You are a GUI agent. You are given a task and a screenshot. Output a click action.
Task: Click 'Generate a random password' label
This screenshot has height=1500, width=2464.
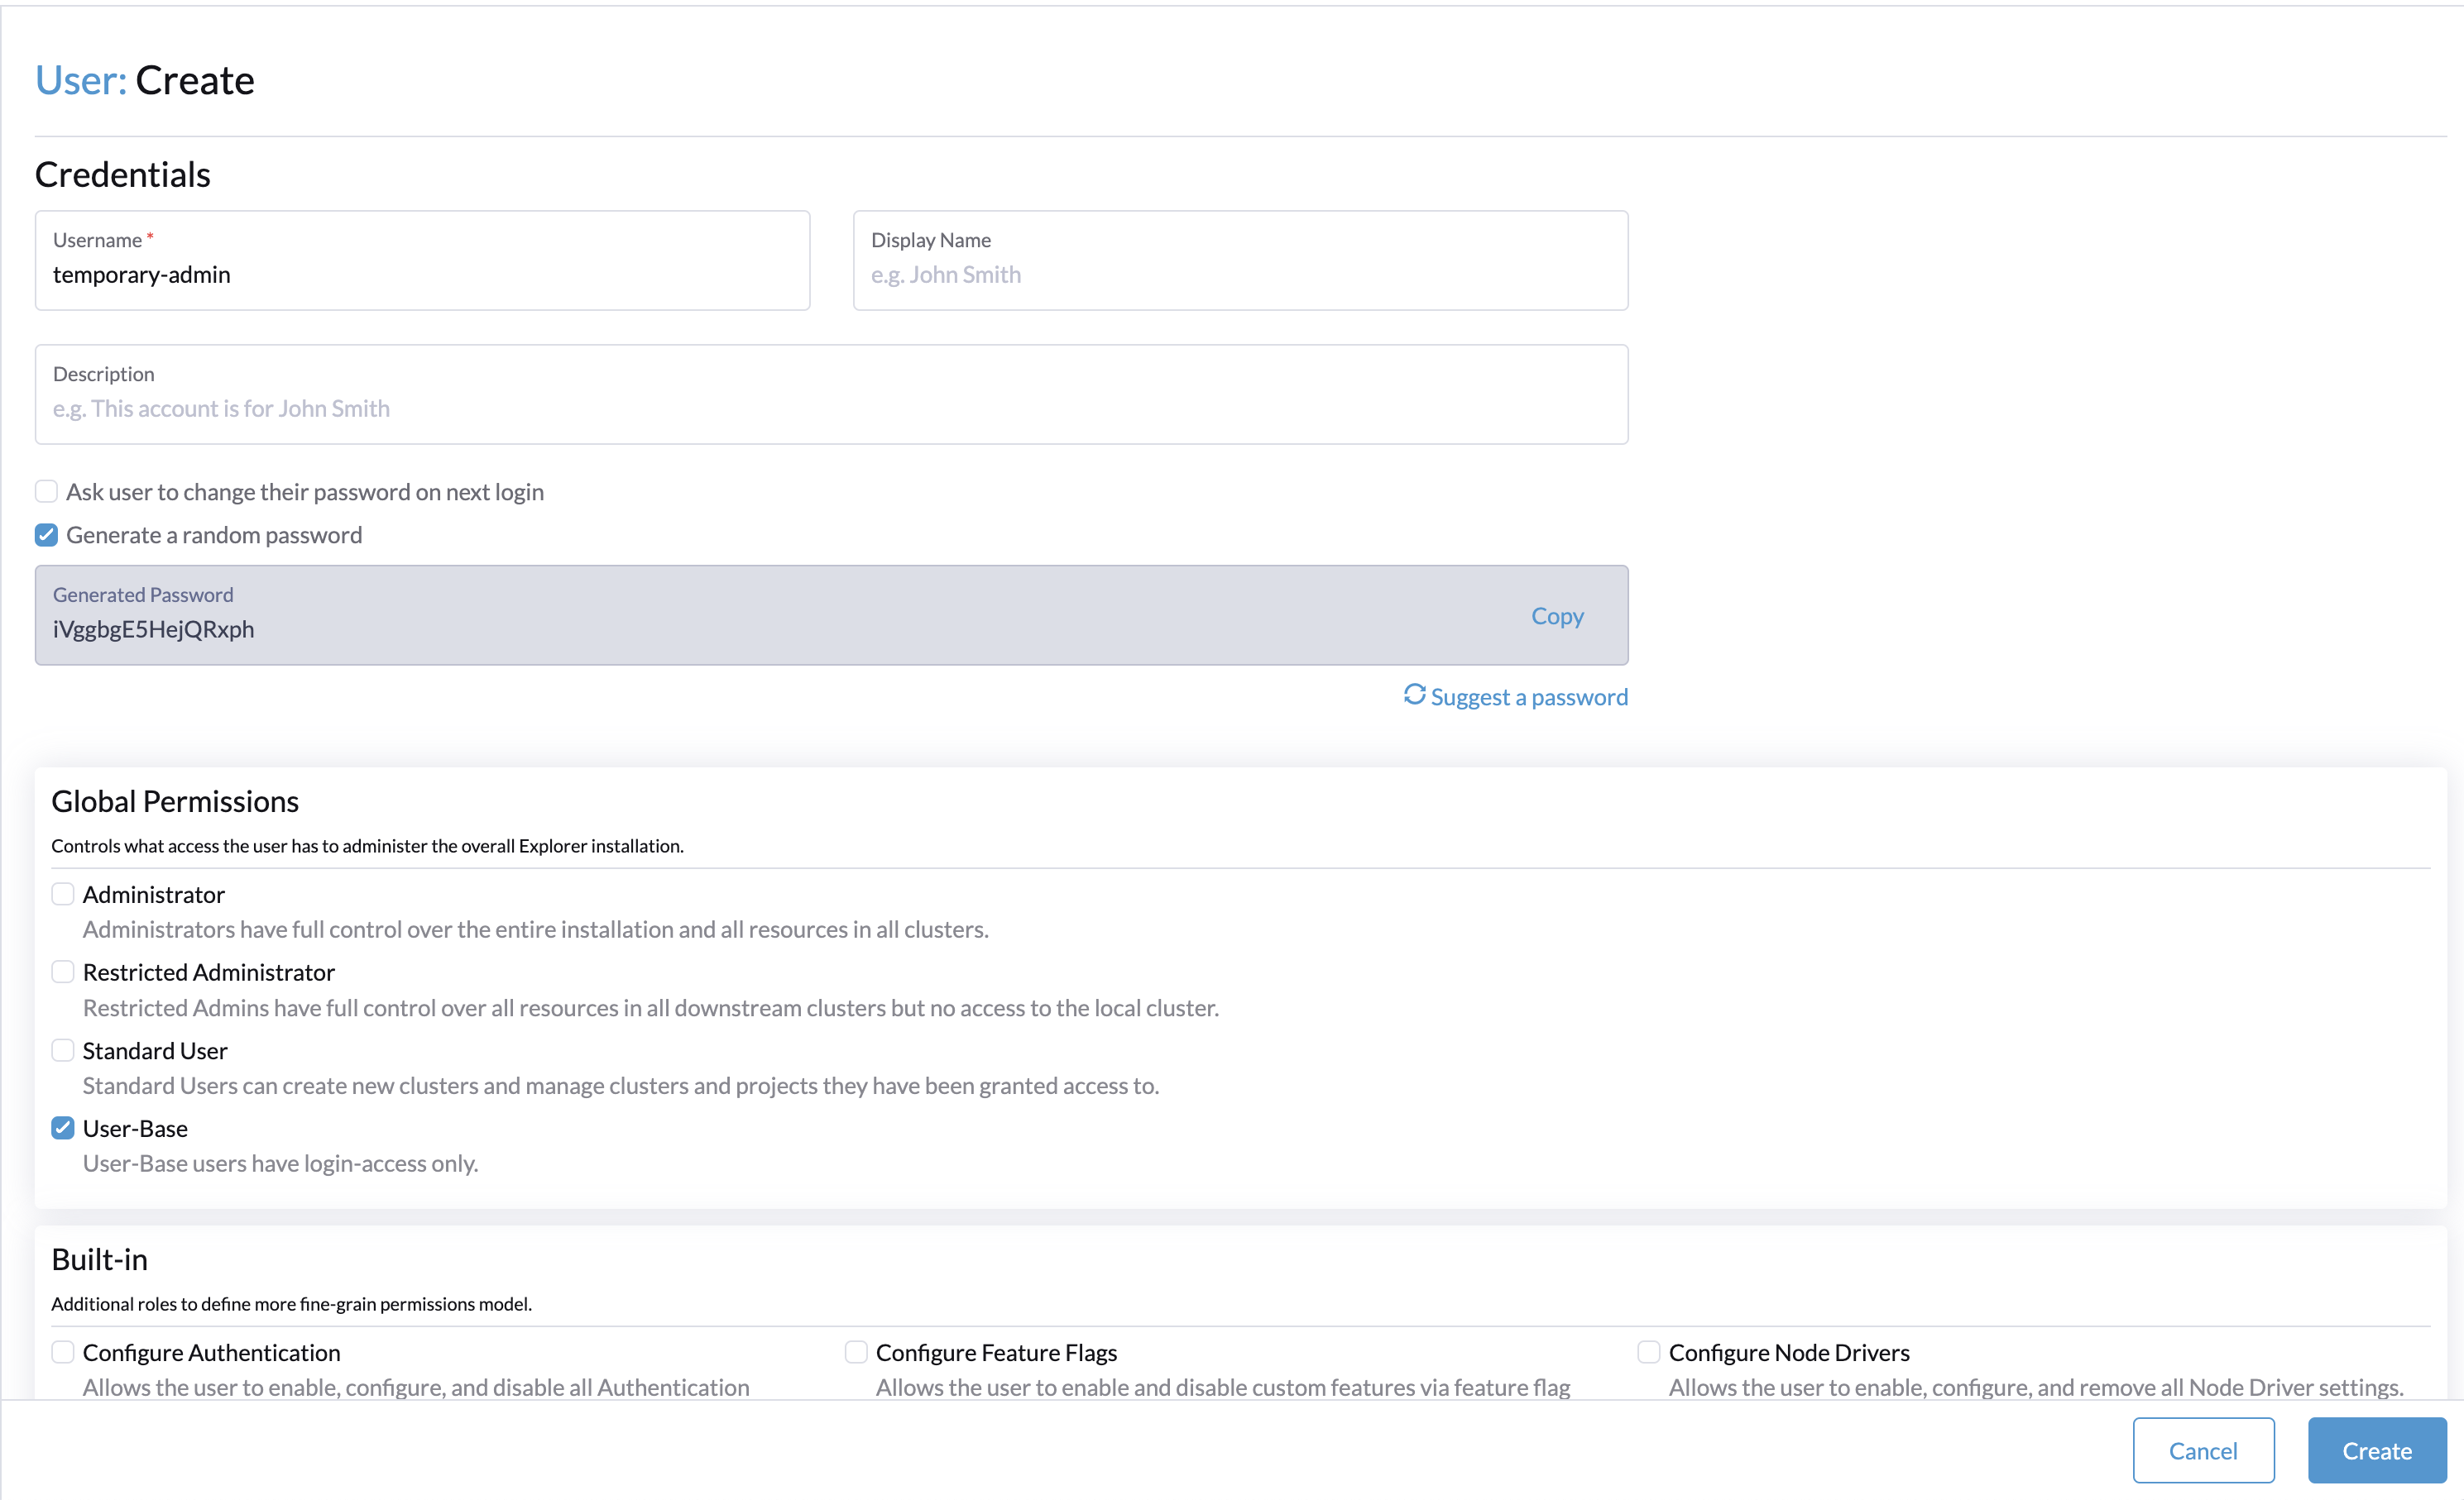point(214,535)
